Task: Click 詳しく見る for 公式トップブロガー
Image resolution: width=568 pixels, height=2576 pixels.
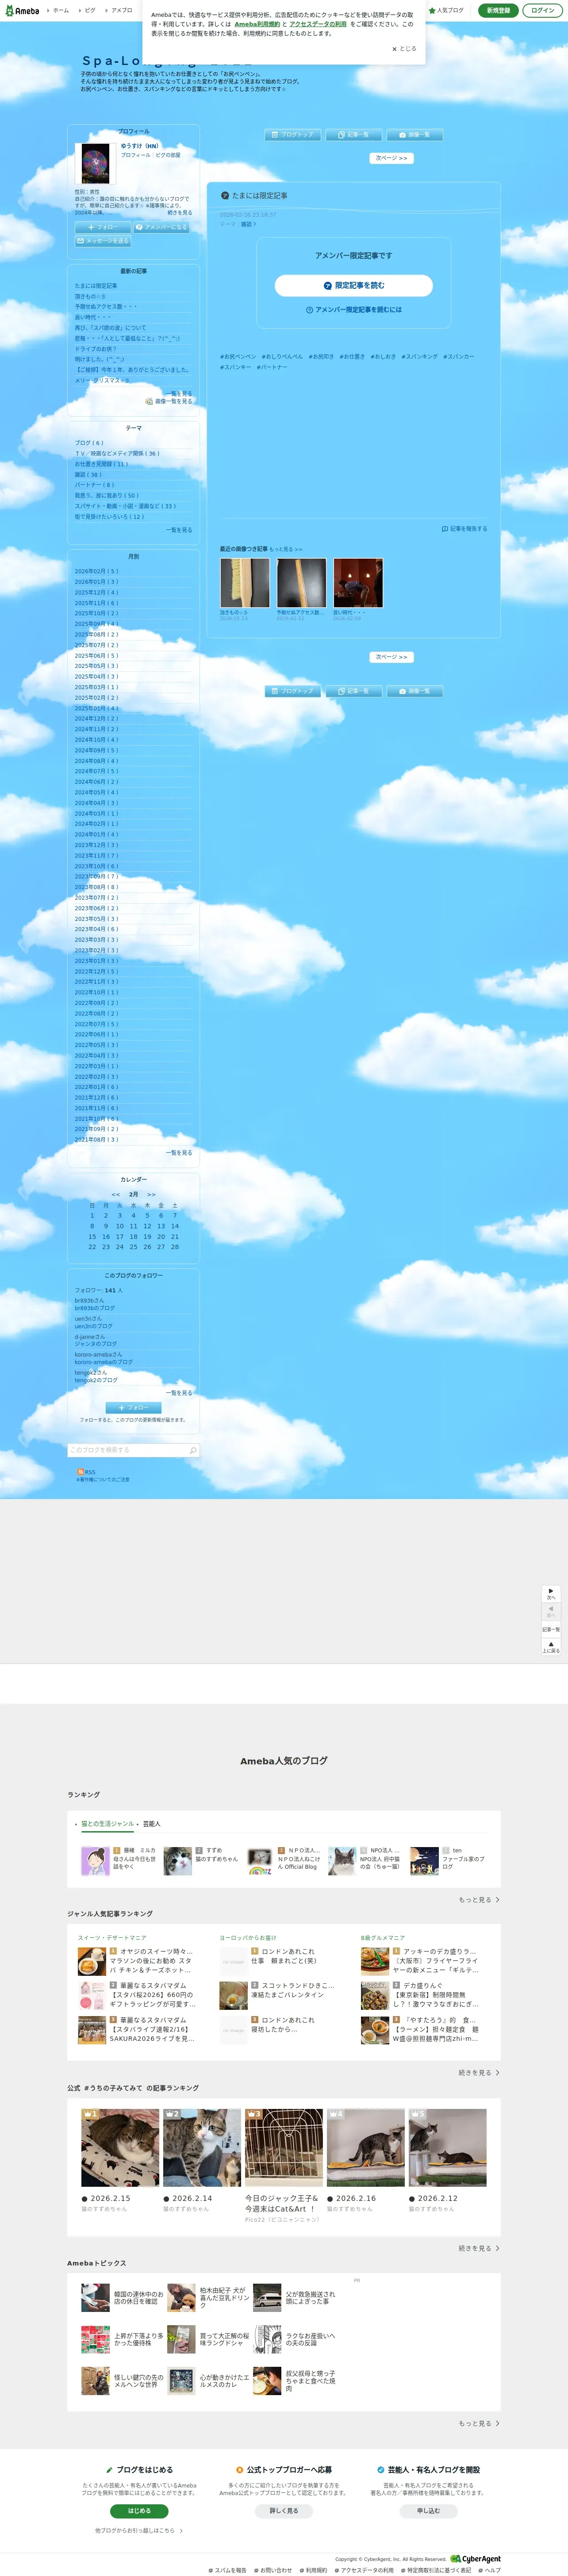Action: tap(284, 2510)
